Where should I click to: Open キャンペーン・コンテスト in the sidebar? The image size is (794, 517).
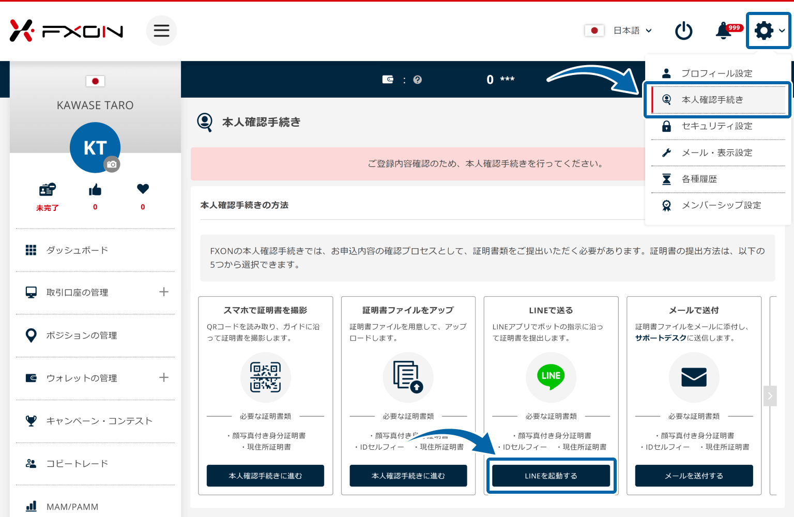pyautogui.click(x=95, y=421)
